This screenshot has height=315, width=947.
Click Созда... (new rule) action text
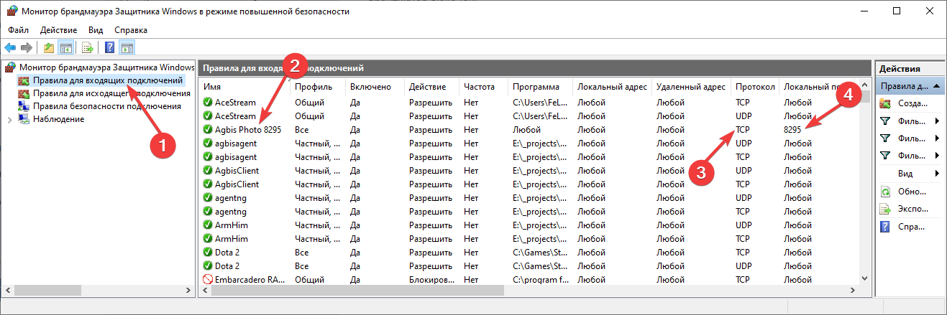point(912,103)
